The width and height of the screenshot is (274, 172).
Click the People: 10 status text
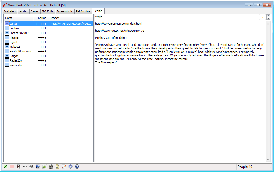tap(245, 167)
